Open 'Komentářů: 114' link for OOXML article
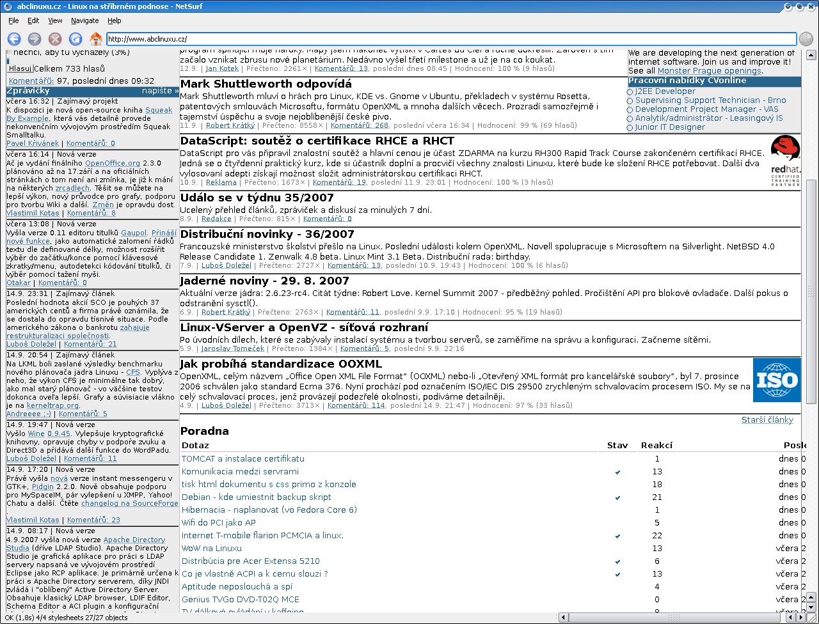 (x=356, y=405)
